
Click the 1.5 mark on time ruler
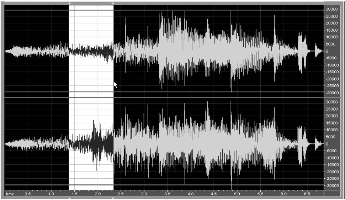click(x=74, y=194)
